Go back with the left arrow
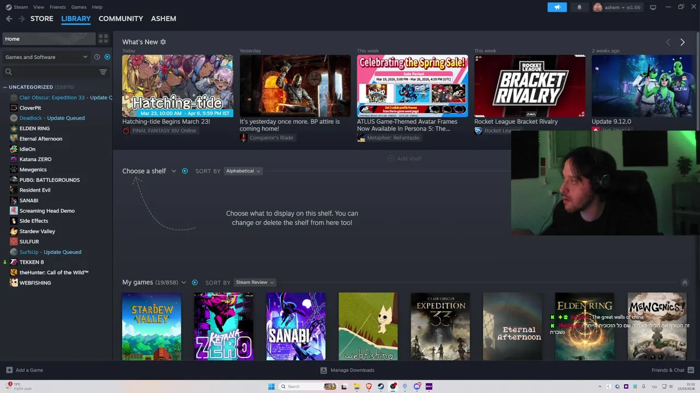This screenshot has width=700, height=393. point(9,19)
